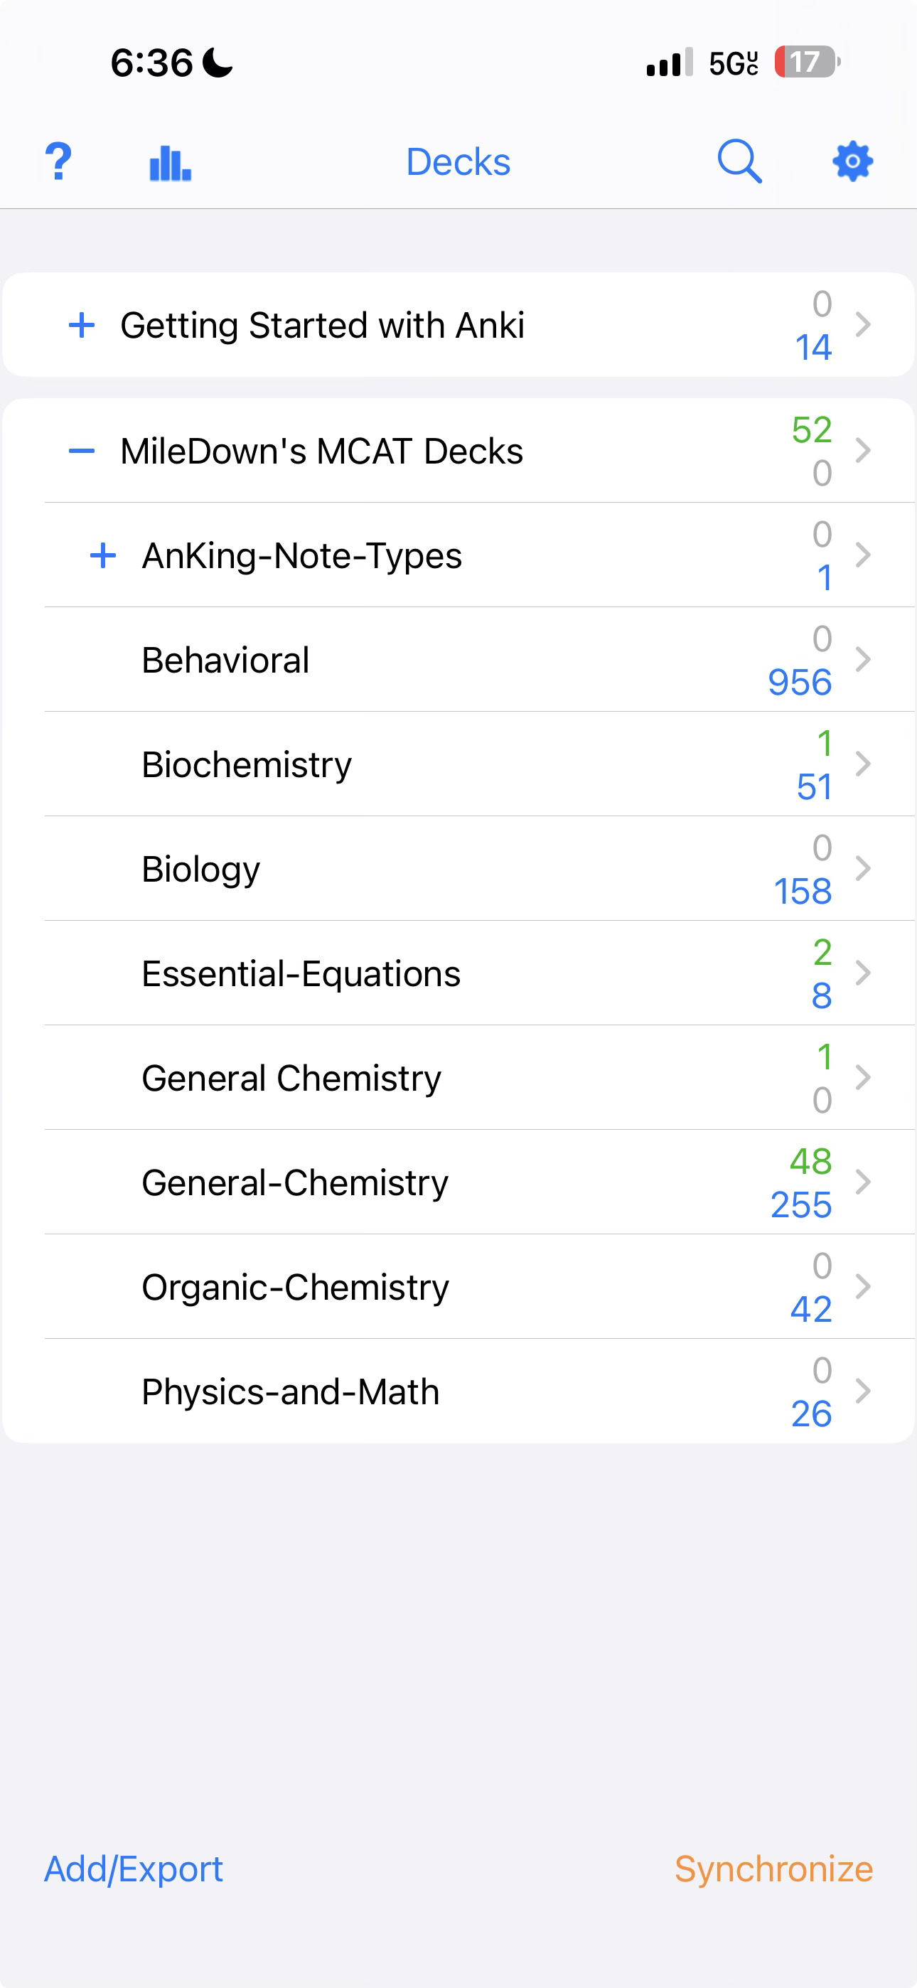The image size is (917, 1988).
Task: Tap the chevron next to Physics-and-Math
Action: [x=863, y=1391]
